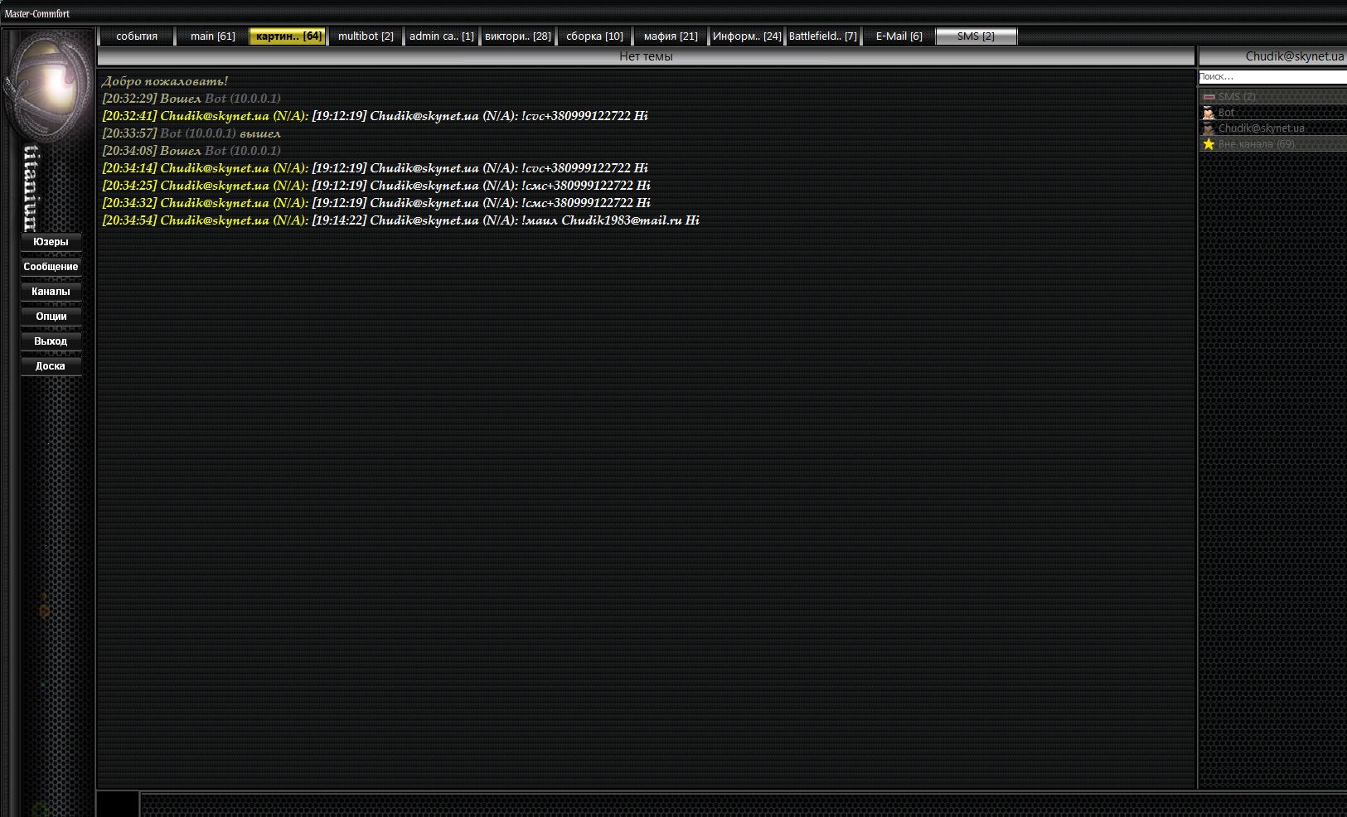Click the Chudik@skynet.ua avatar in user list
Viewport: 1347px width, 817px height.
(x=1209, y=128)
